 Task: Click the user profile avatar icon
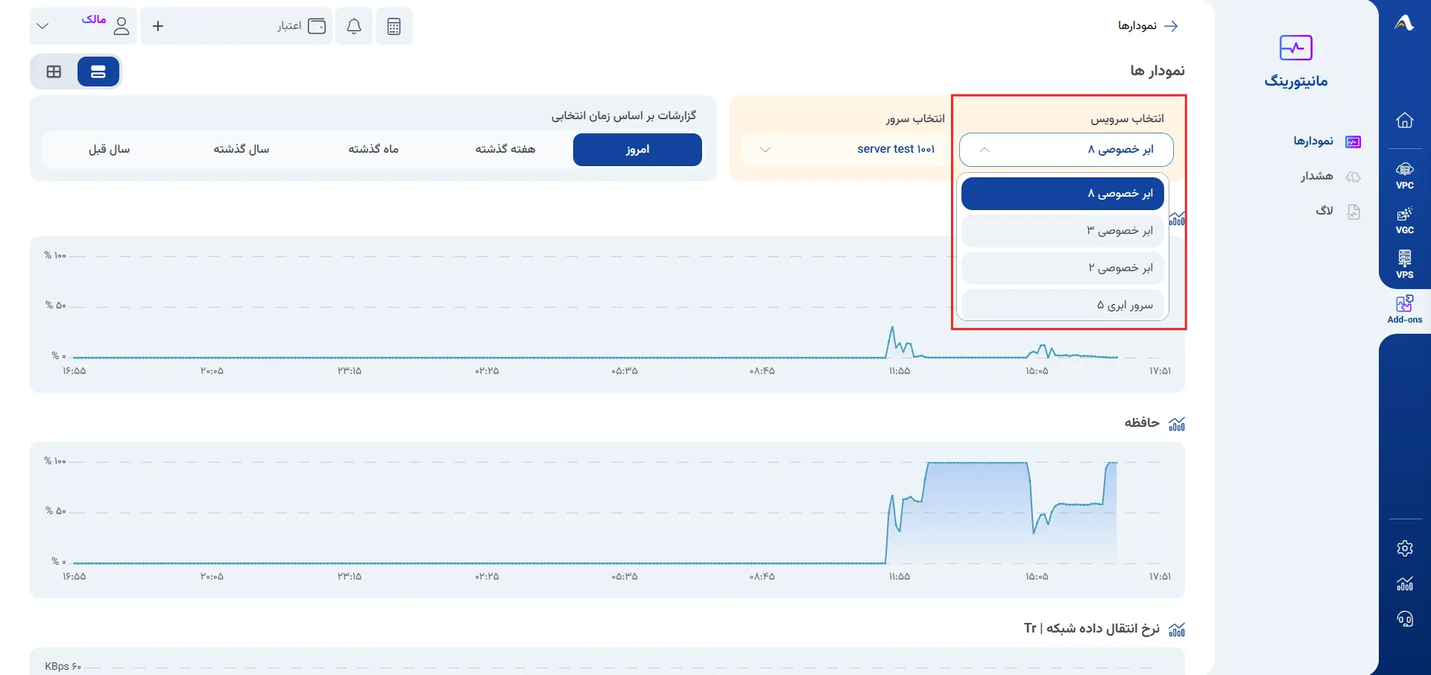click(121, 26)
